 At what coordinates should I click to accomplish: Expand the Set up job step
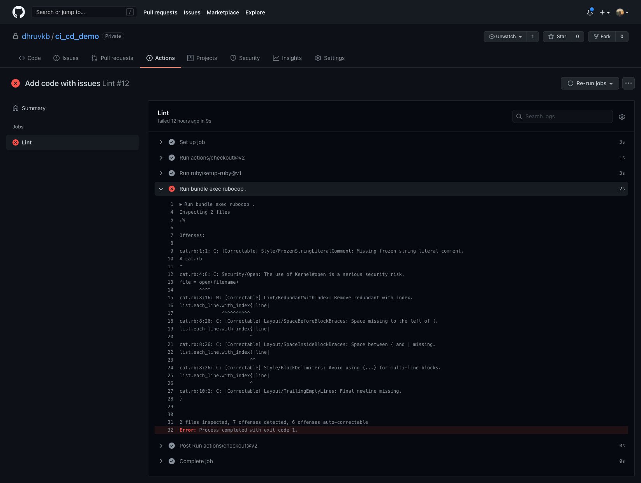(161, 142)
